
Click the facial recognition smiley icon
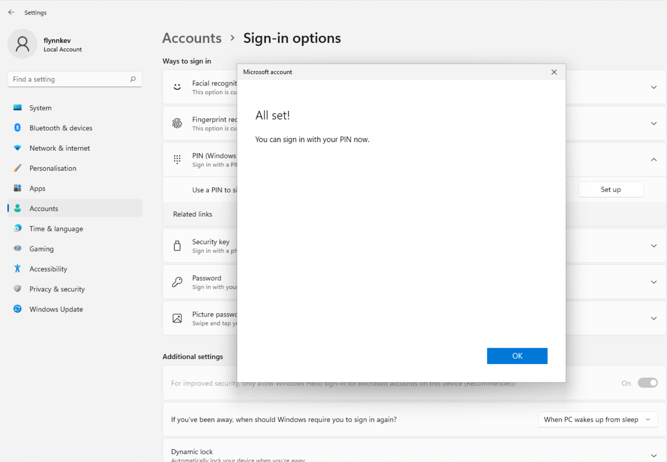(x=177, y=87)
